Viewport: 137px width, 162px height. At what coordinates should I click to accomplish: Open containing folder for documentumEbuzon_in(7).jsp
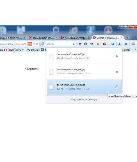117,56
